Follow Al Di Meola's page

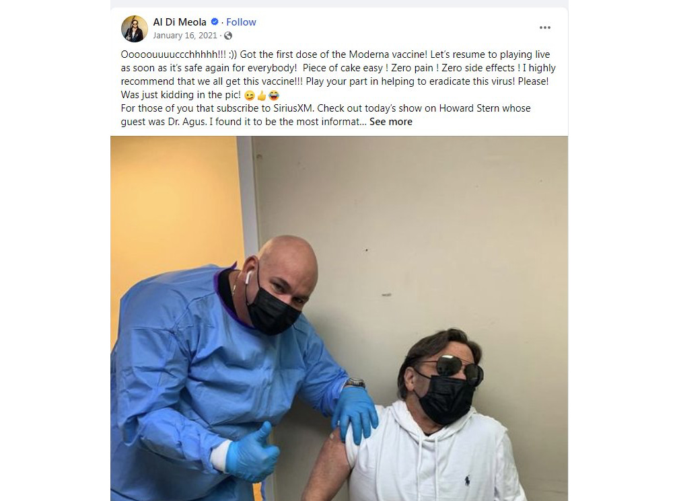241,22
